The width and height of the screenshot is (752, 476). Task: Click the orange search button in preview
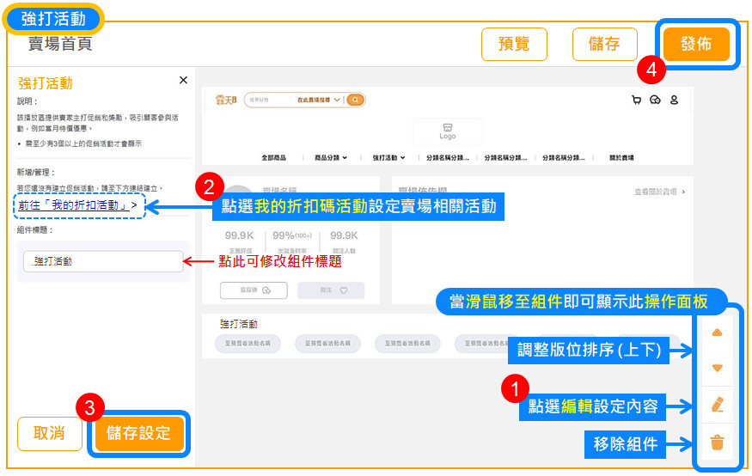(x=355, y=100)
